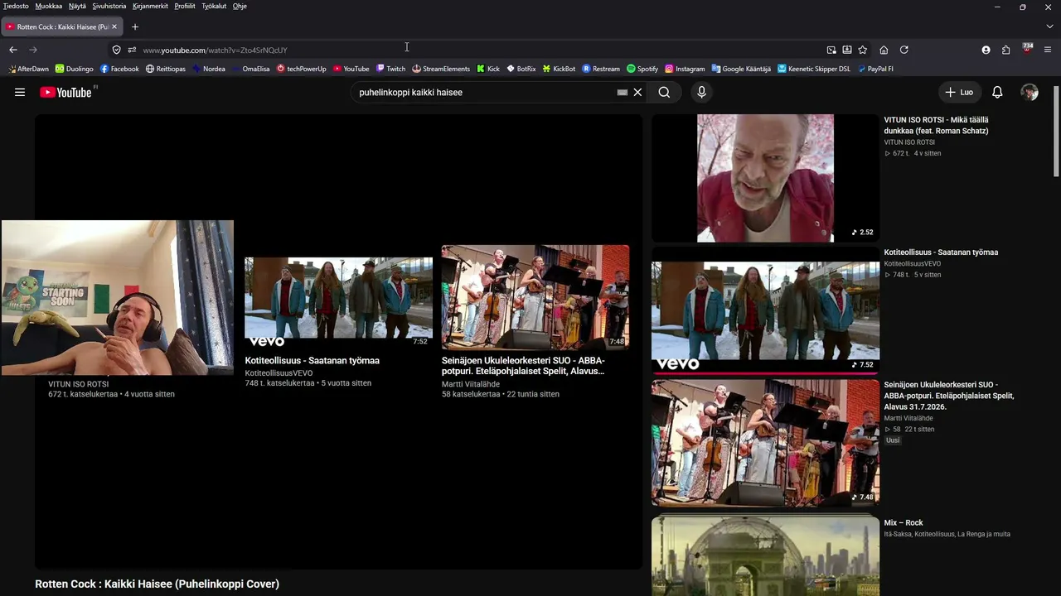The height and width of the screenshot is (596, 1061).
Task: Open the Firefox account icon
Action: point(986,50)
